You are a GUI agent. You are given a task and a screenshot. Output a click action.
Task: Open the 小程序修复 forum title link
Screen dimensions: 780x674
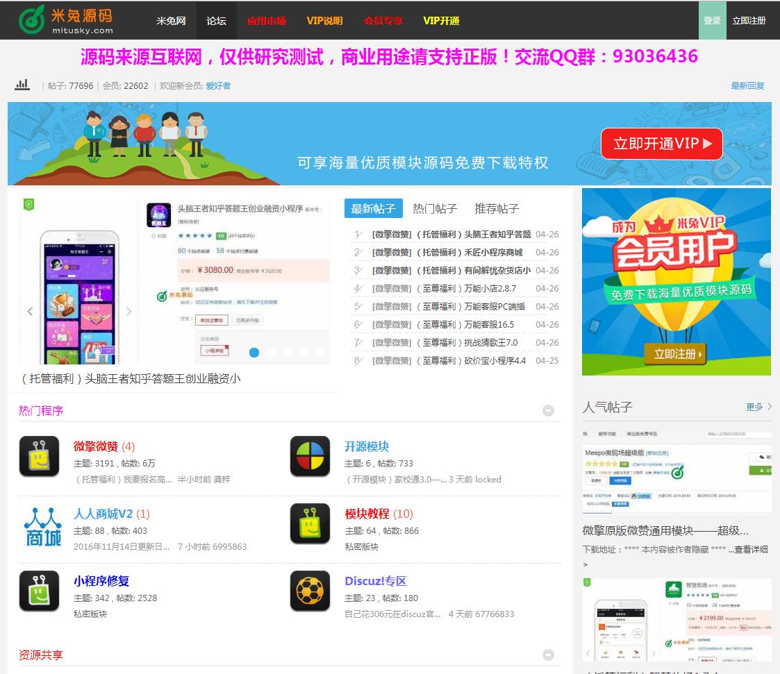pos(101,580)
